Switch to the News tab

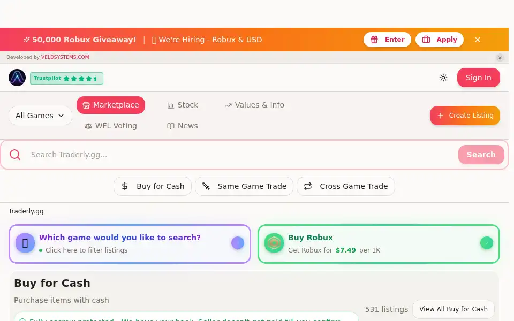coord(183,126)
